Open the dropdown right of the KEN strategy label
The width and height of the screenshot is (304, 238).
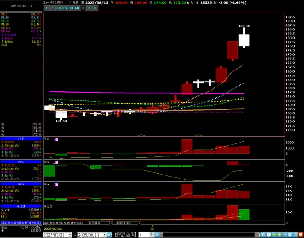pyautogui.click(x=111, y=223)
